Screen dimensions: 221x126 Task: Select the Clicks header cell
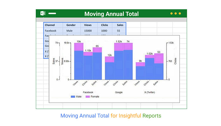coord(104,25)
